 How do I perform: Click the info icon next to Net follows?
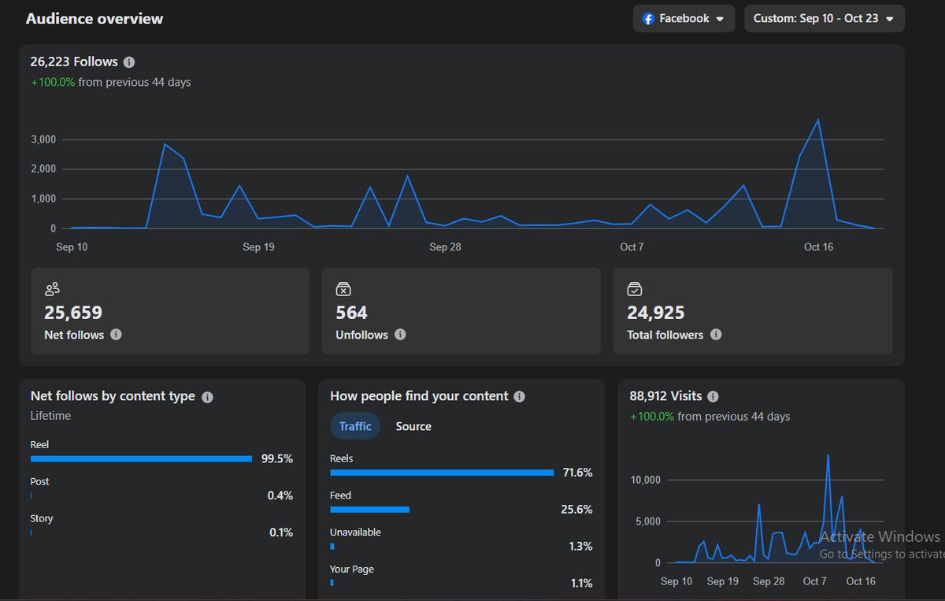coord(116,335)
